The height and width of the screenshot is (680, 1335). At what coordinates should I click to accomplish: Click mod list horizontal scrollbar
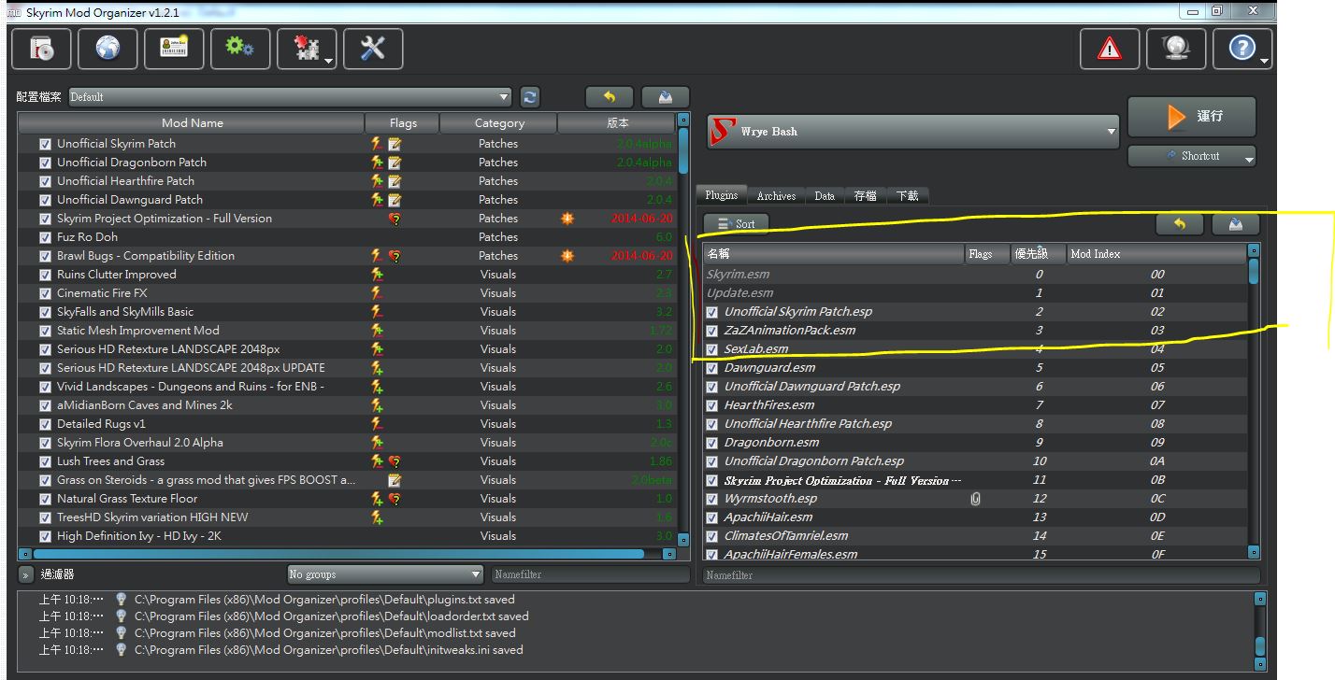point(338,554)
